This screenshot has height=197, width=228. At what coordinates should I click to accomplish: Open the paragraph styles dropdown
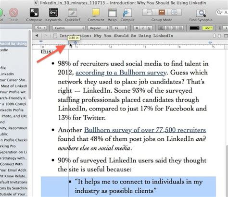coord(41,28)
